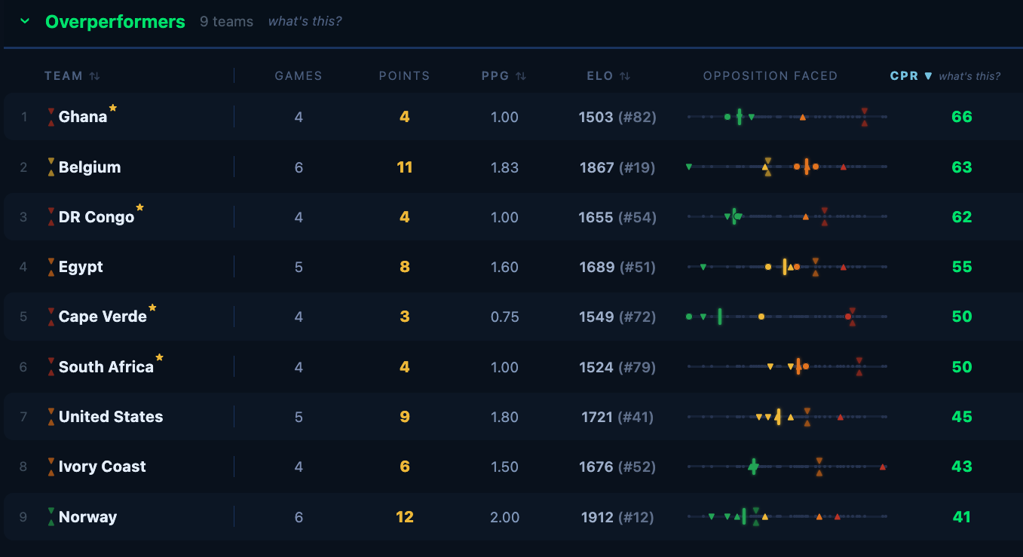Open "what's this?" beside the 9 teams count
Image resolution: width=1023 pixels, height=557 pixels.
(x=305, y=22)
